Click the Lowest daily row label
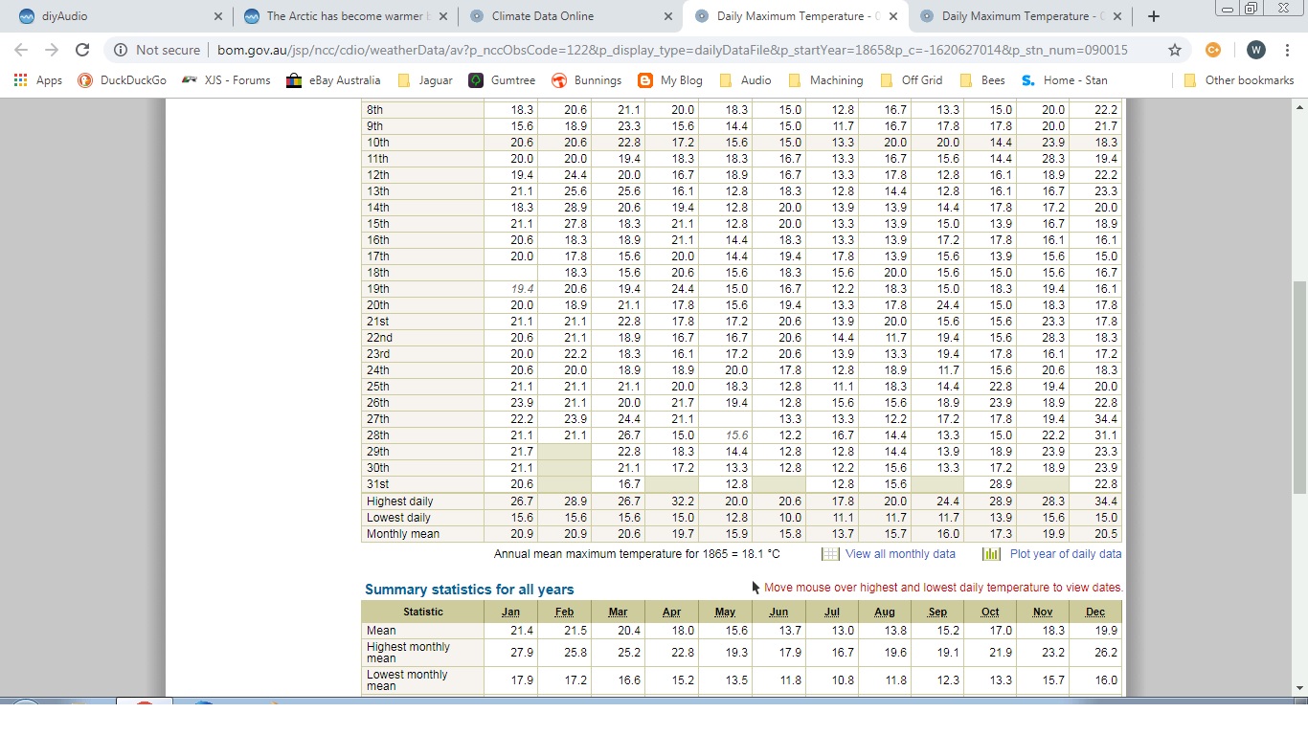The image size is (1308, 735). pyautogui.click(x=398, y=518)
